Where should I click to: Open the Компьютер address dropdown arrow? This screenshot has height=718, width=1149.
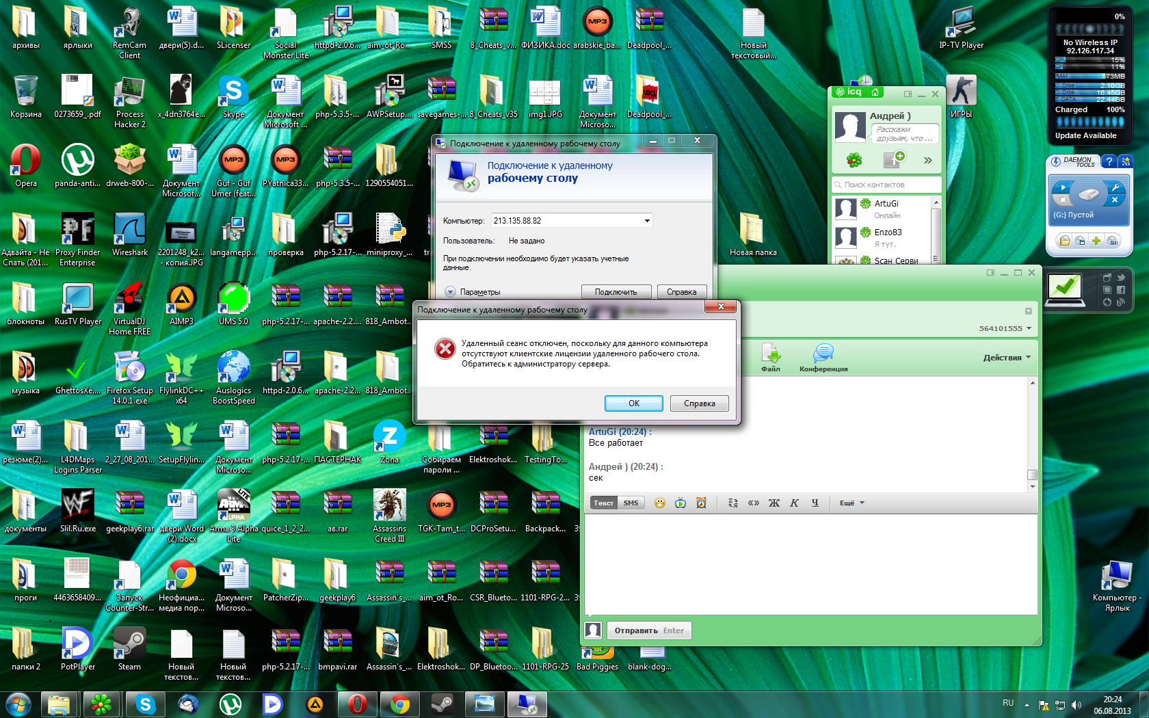[646, 221]
